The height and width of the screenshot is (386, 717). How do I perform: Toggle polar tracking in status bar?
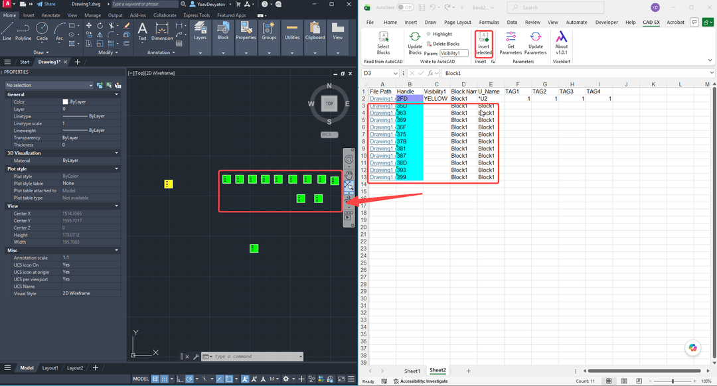[x=189, y=379]
